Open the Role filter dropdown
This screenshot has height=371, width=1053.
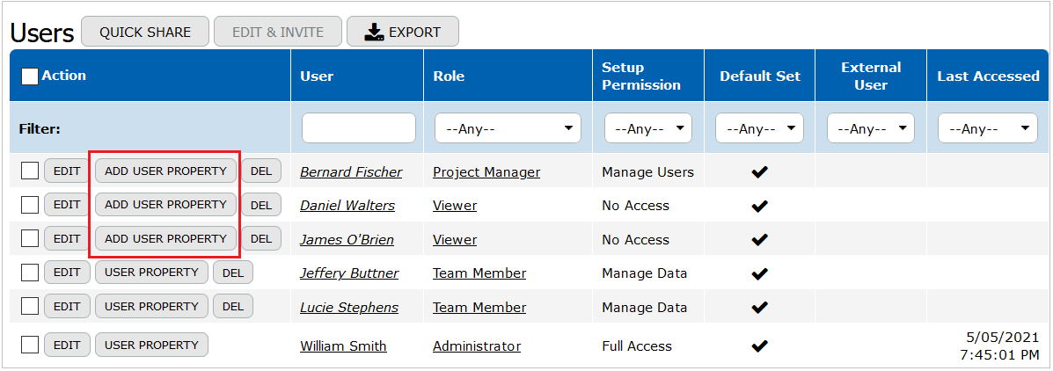[508, 128]
